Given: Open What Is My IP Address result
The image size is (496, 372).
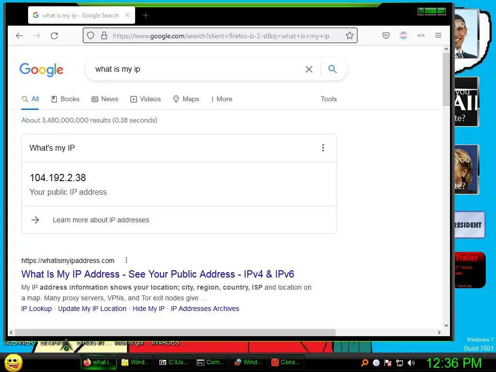Looking at the screenshot, I should [x=157, y=274].
